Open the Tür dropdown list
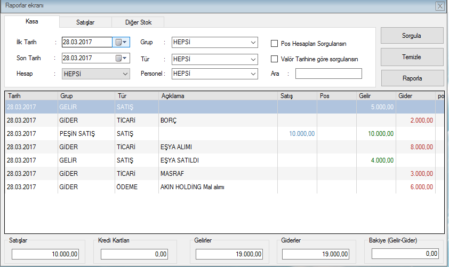Viewport: 449px width, 267px height. [x=253, y=59]
